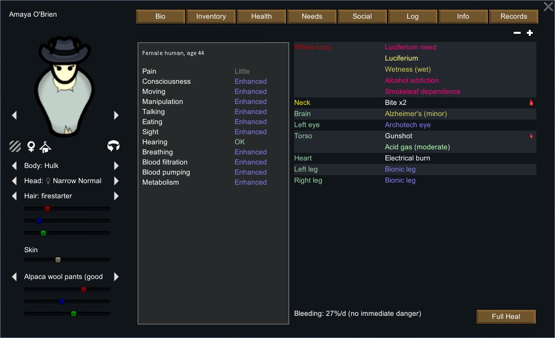Select previous pawn with left portrait arrow
Image resolution: width=555 pixels, height=338 pixels.
coord(14,115)
